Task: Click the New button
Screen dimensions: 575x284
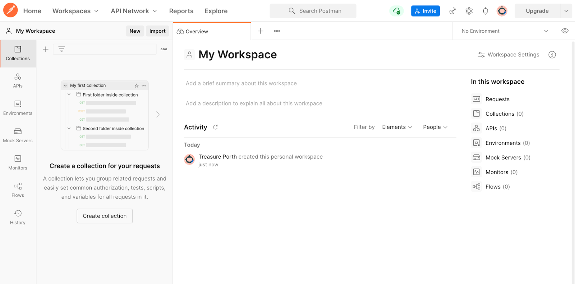Action: pos(135,31)
